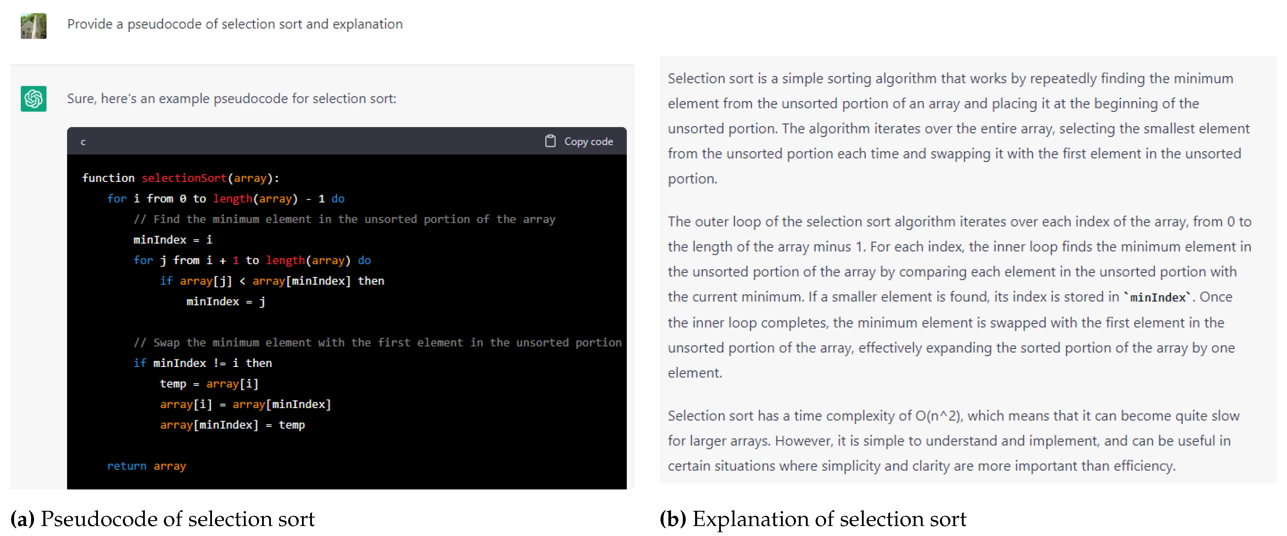Click the user prompt about selection sort
The height and width of the screenshot is (536, 1287).
(x=235, y=24)
